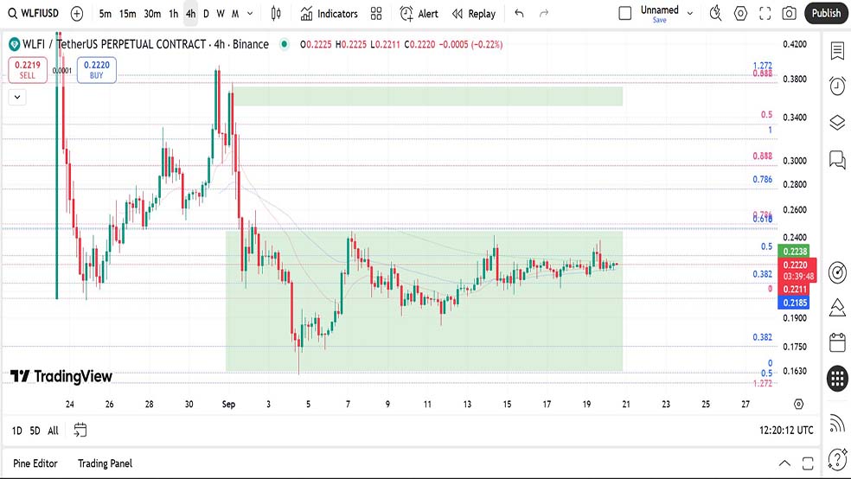Image resolution: width=851 pixels, height=479 pixels.
Task: Open the help center icon
Action: coord(837,460)
